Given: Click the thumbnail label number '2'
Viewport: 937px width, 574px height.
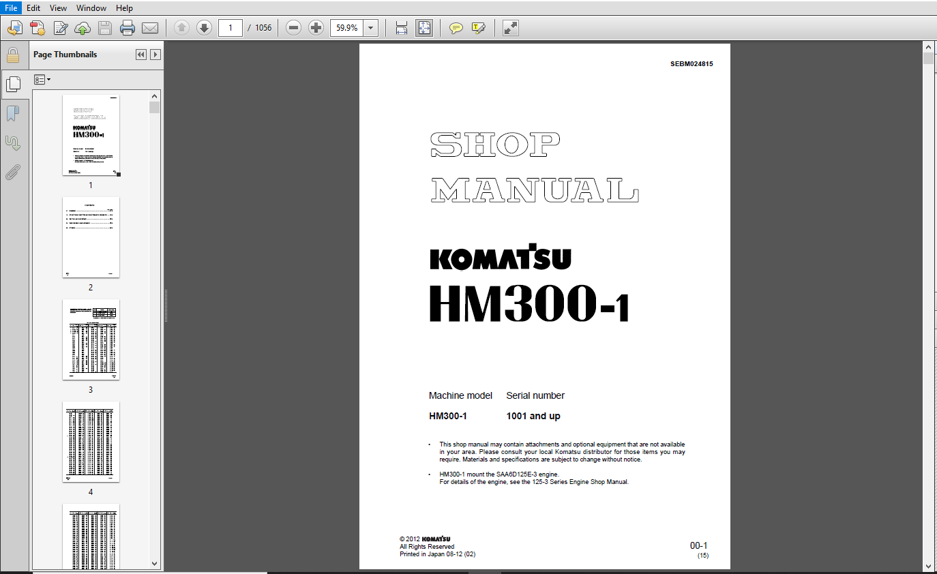Looking at the screenshot, I should pyautogui.click(x=91, y=288).
